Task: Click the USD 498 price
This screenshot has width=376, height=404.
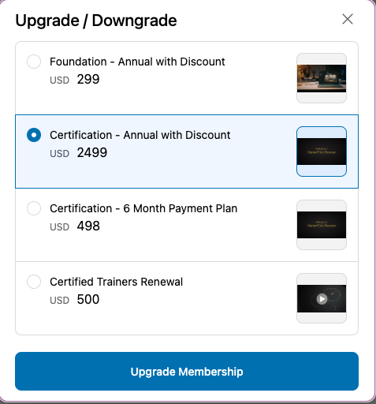Action: click(75, 226)
